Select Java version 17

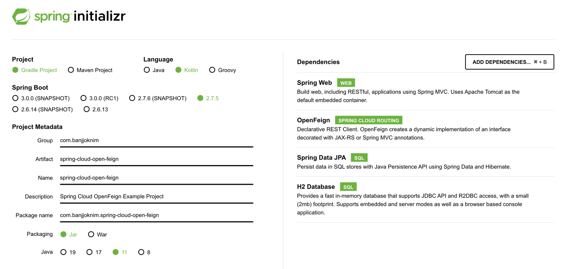pyautogui.click(x=90, y=252)
